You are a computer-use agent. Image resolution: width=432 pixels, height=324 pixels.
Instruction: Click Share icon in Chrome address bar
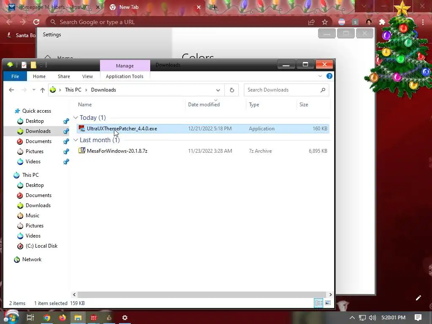[311, 22]
